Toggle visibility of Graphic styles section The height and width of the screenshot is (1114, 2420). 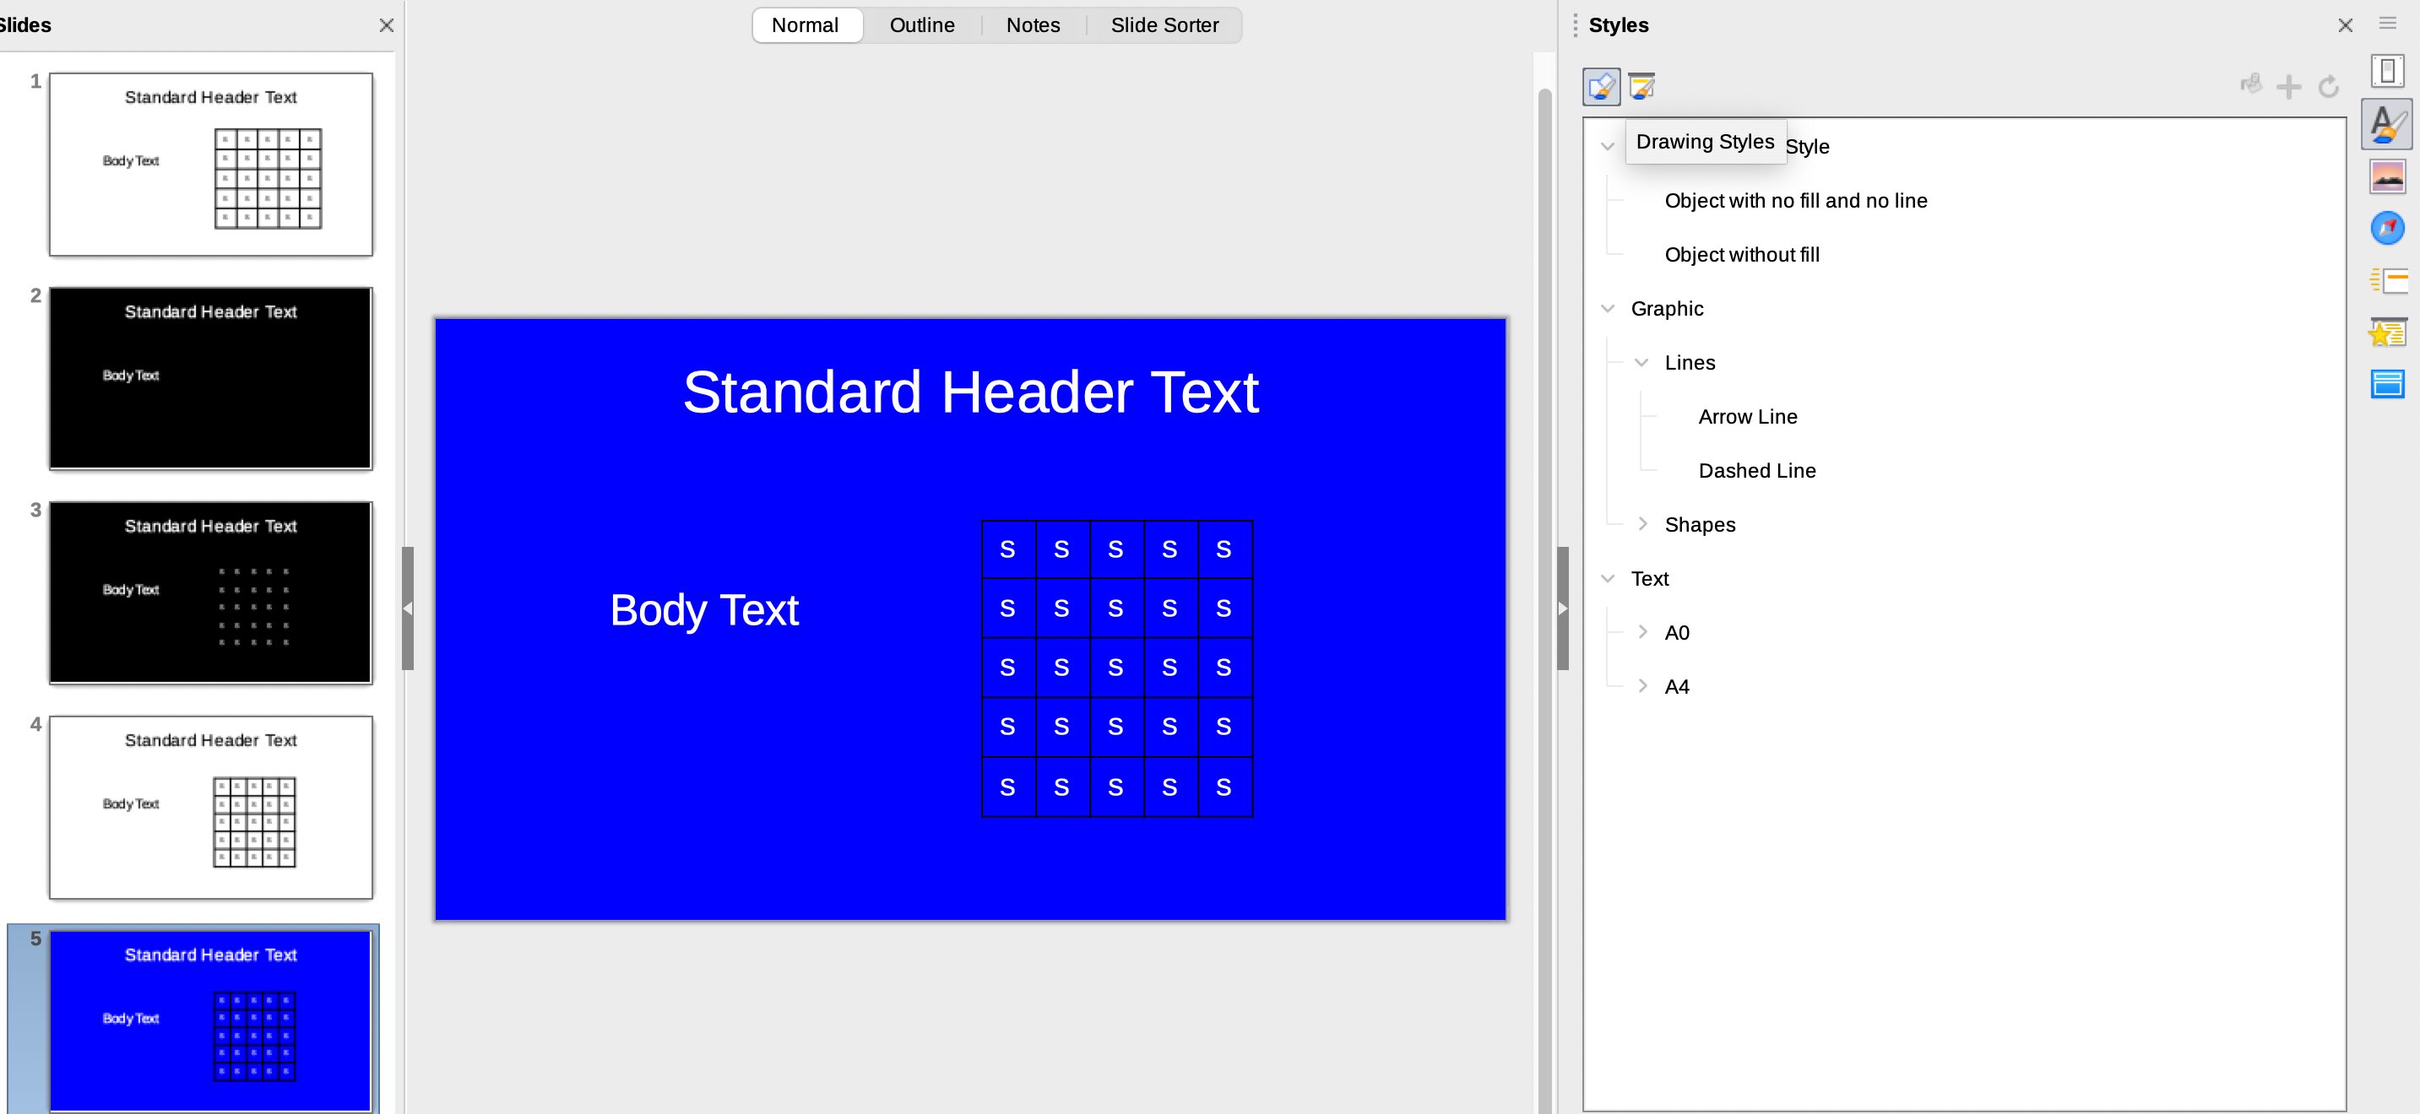pos(1609,307)
